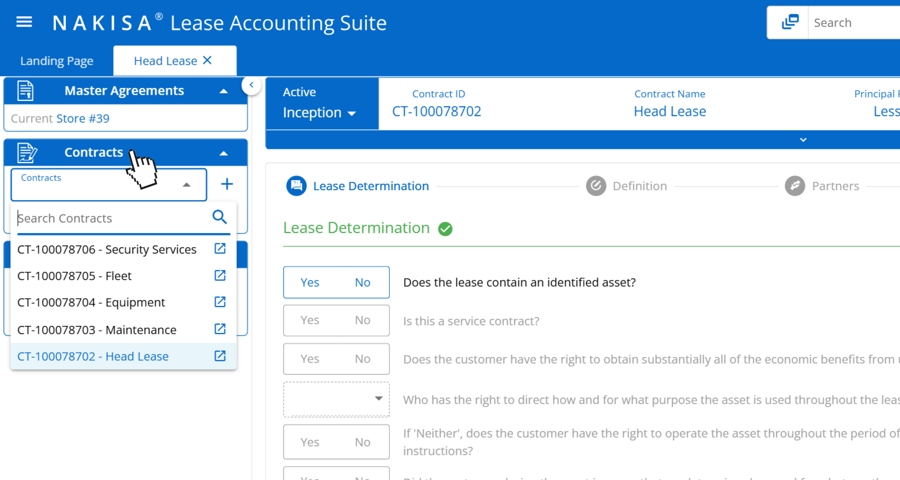The image size is (900, 480).
Task: Select Yes for service contract question
Action: (x=310, y=320)
